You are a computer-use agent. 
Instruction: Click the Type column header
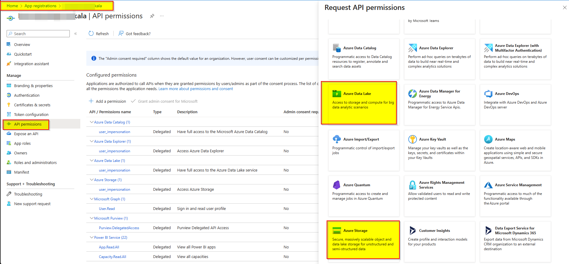click(x=157, y=112)
